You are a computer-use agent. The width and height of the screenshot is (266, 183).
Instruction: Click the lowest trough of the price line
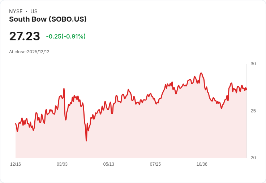pos(86,140)
